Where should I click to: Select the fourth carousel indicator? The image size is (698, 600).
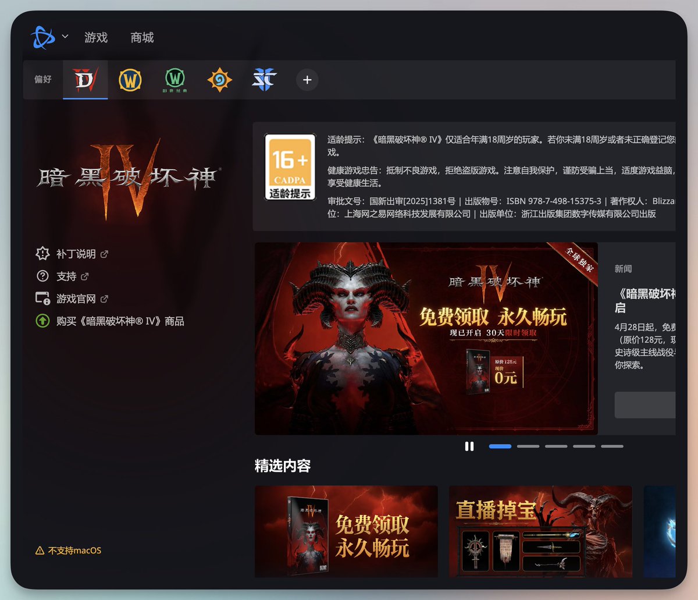tap(584, 446)
